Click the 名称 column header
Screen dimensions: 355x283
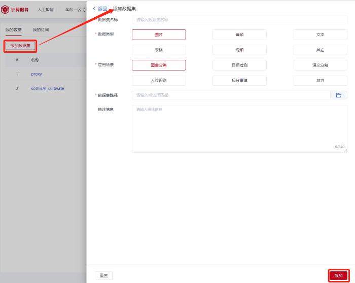pos(35,60)
